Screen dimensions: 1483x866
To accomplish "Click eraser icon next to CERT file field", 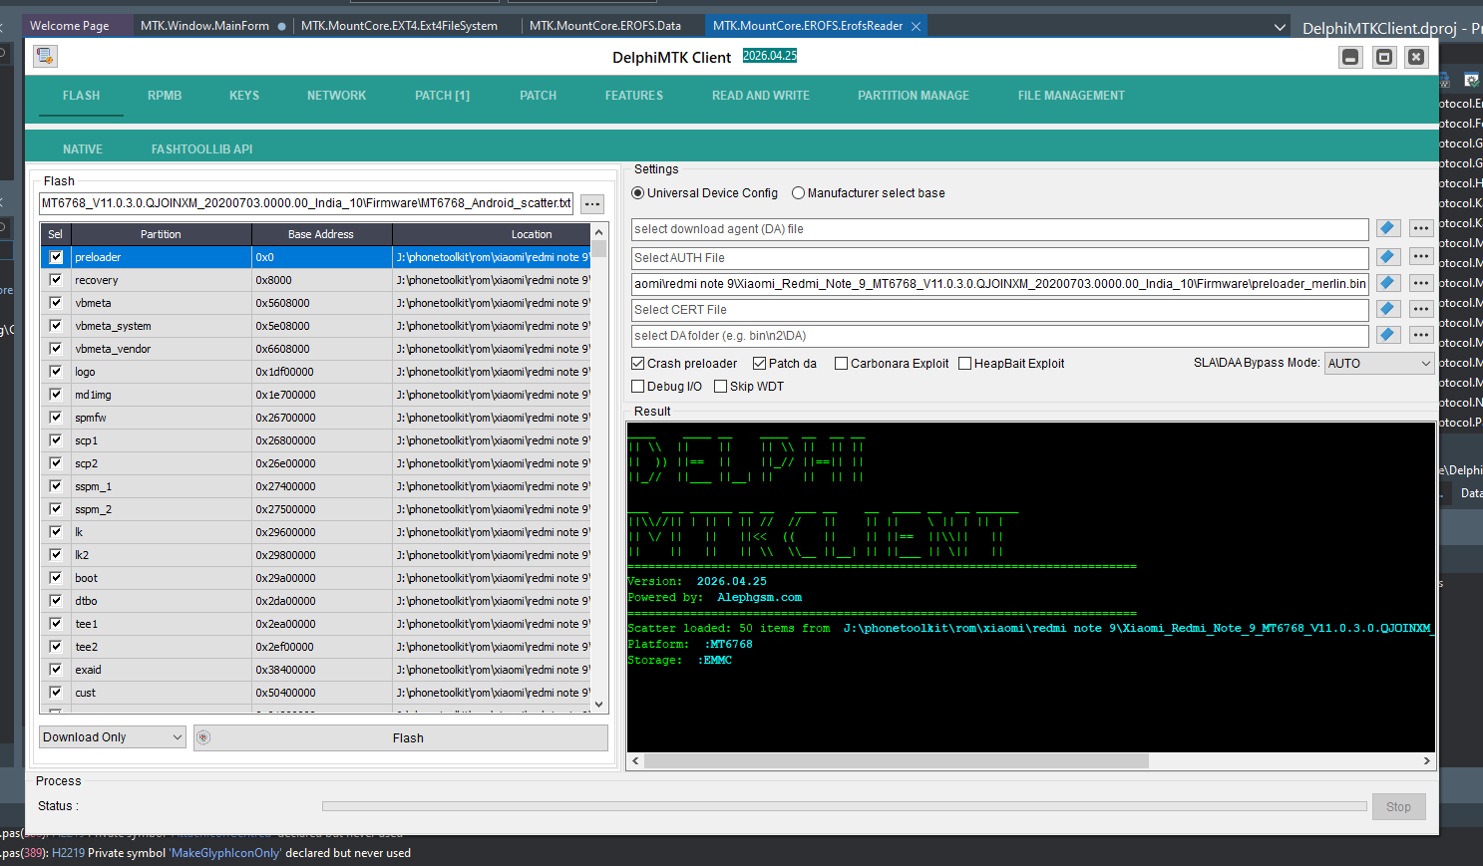I will click(x=1387, y=309).
